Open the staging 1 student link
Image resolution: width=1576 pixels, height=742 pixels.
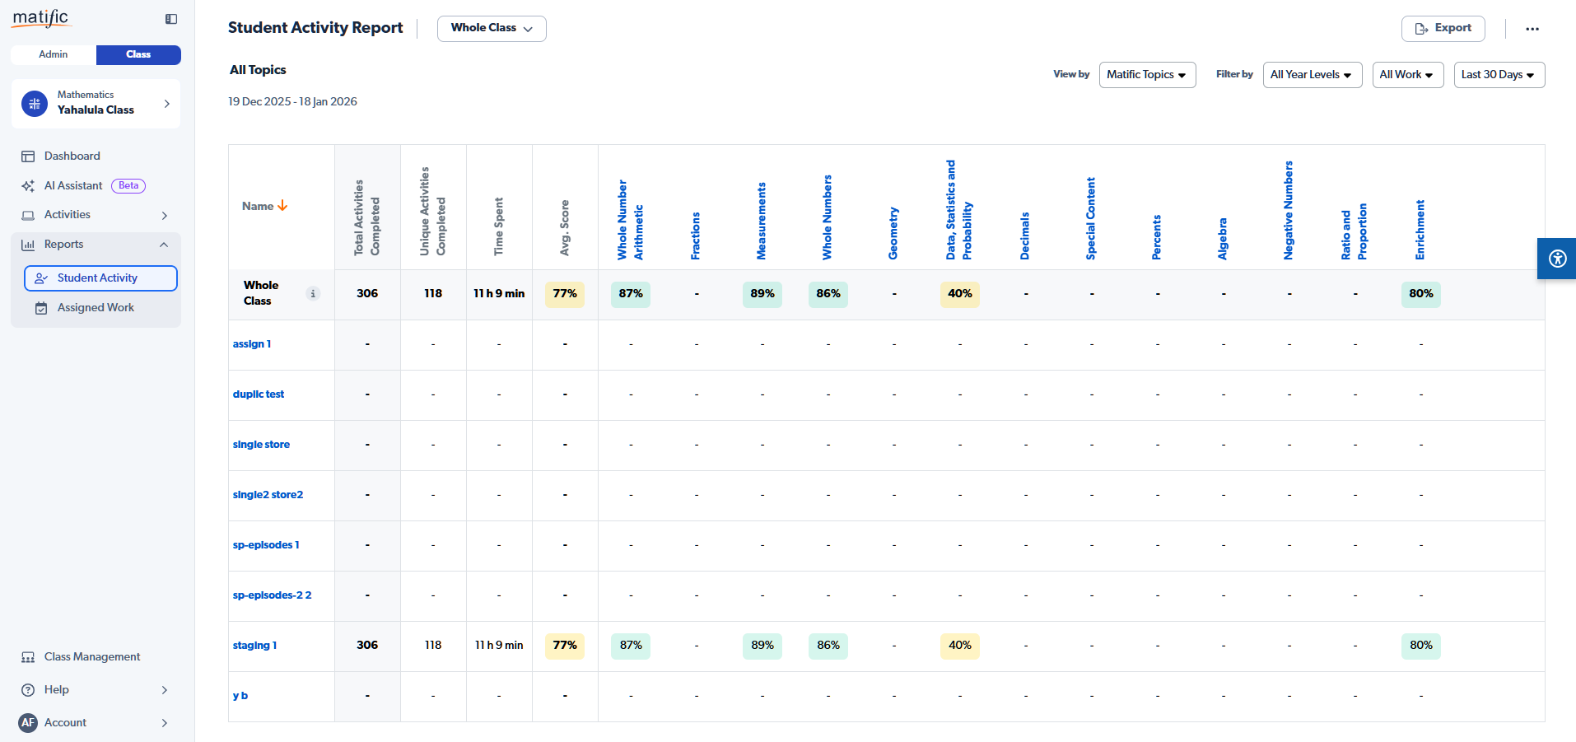tap(254, 646)
